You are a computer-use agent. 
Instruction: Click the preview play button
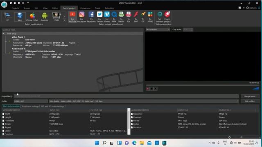pyautogui.click(x=148, y=89)
